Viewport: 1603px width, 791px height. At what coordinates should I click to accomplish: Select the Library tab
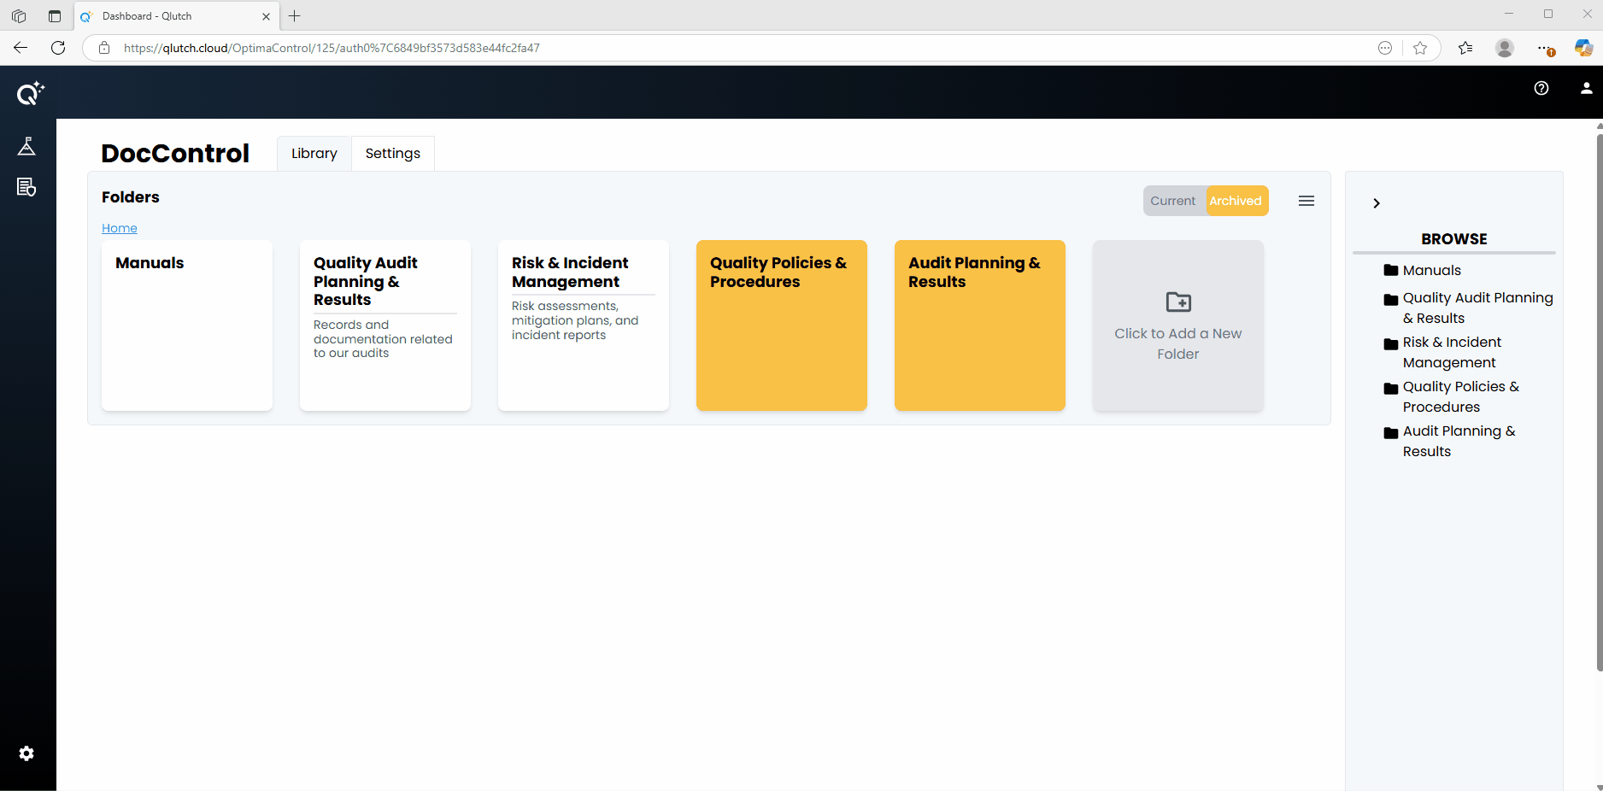tap(314, 154)
